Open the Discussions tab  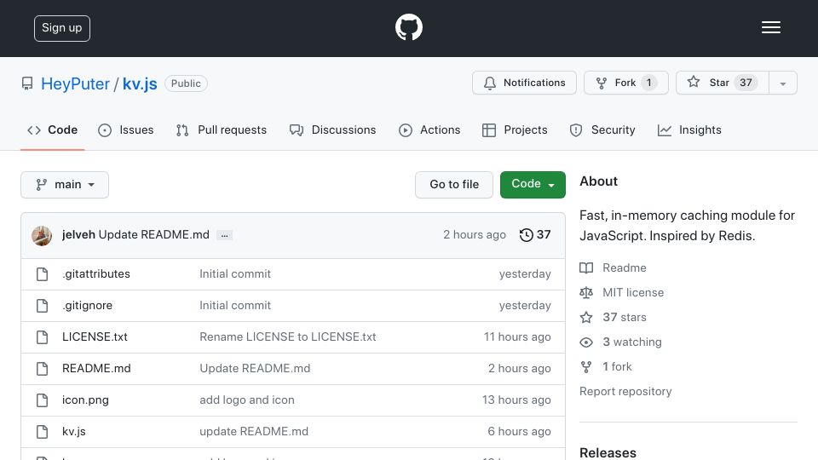coord(333,129)
